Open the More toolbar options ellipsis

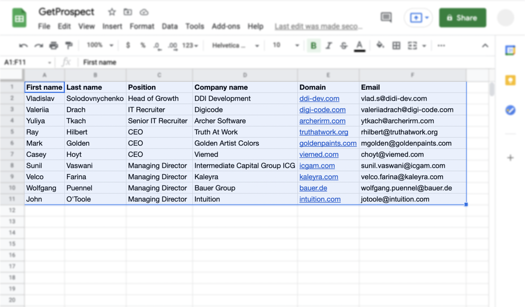pyautogui.click(x=441, y=46)
